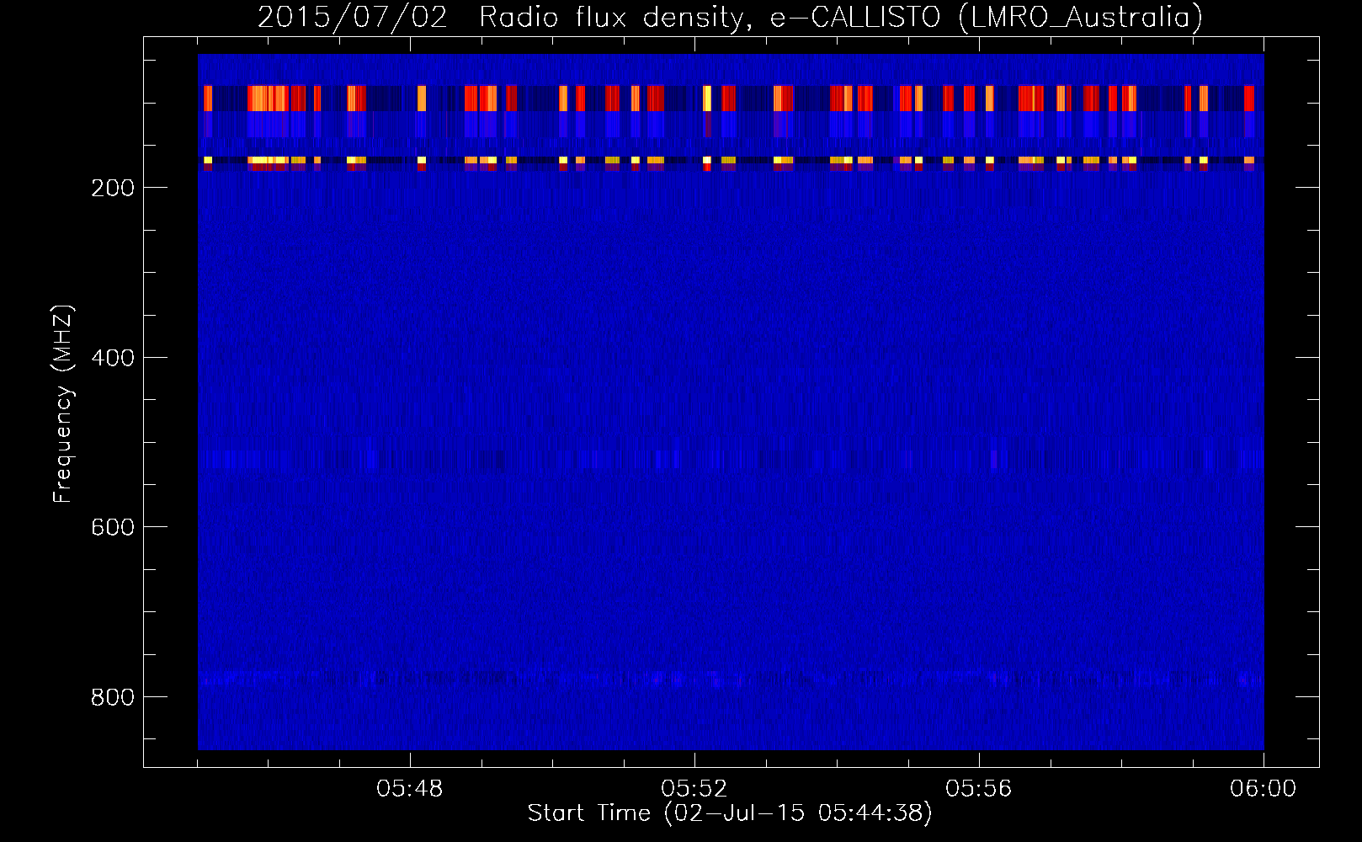1362x842 pixels.
Task: Click the 800 frequency tick label
Action: point(113,697)
